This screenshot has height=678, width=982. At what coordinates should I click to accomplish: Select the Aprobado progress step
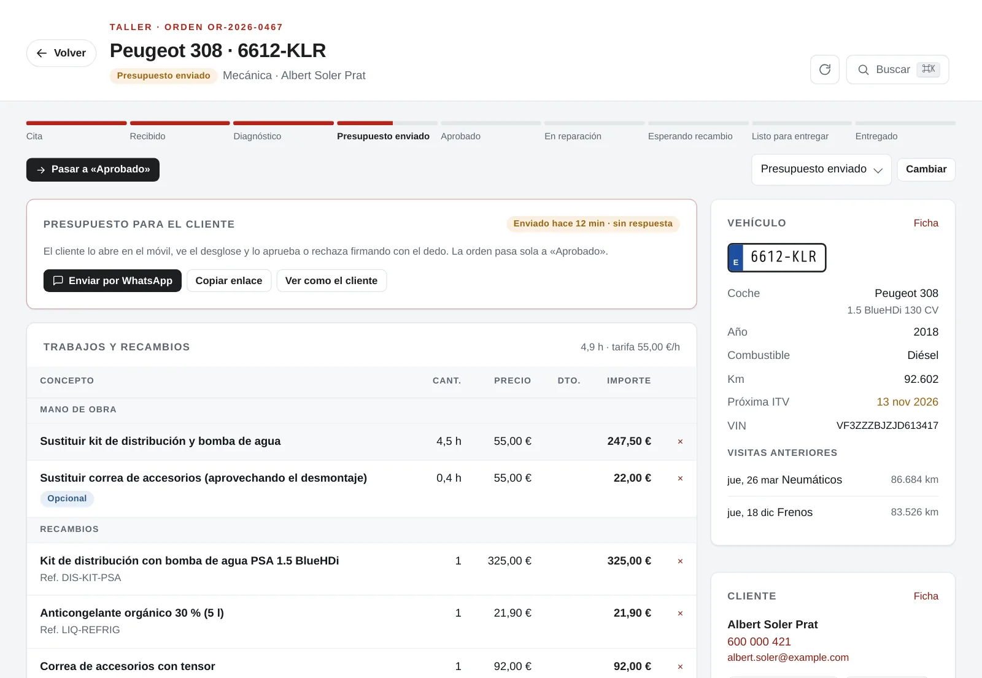(x=491, y=131)
